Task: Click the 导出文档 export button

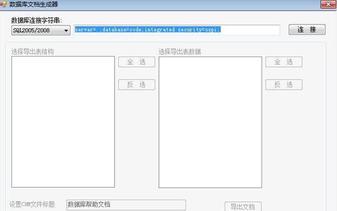Action: click(x=243, y=207)
